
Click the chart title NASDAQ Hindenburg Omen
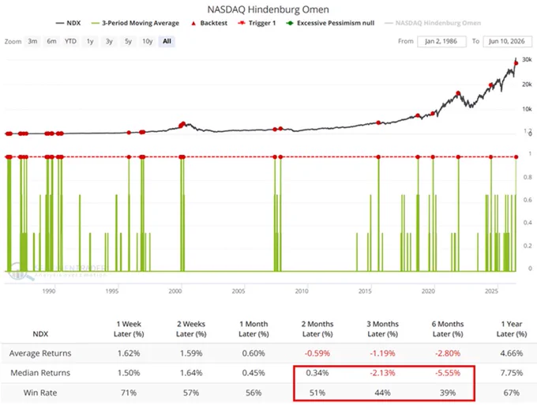point(268,9)
